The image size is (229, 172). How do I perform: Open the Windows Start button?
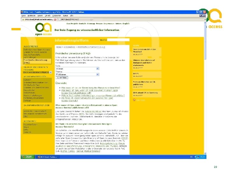[28, 157]
